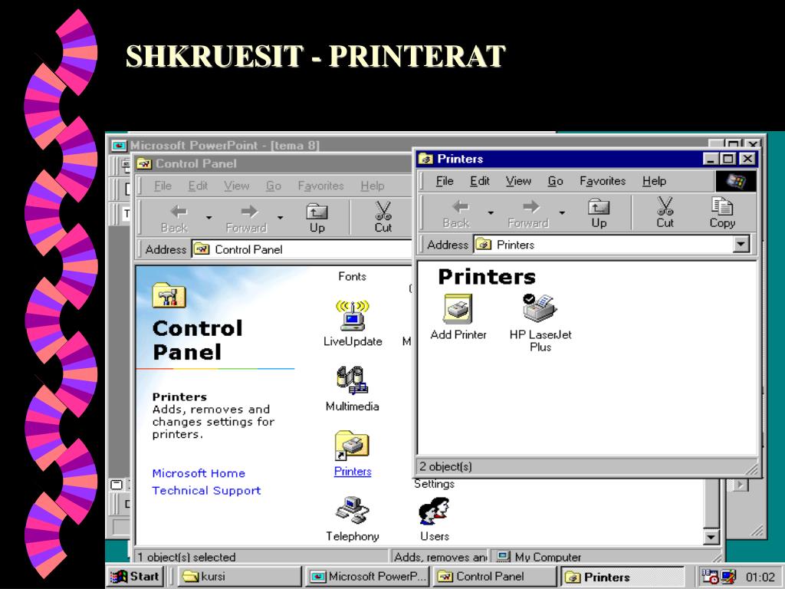Follow the Microsoft Home link
The height and width of the screenshot is (589, 785).
click(199, 473)
